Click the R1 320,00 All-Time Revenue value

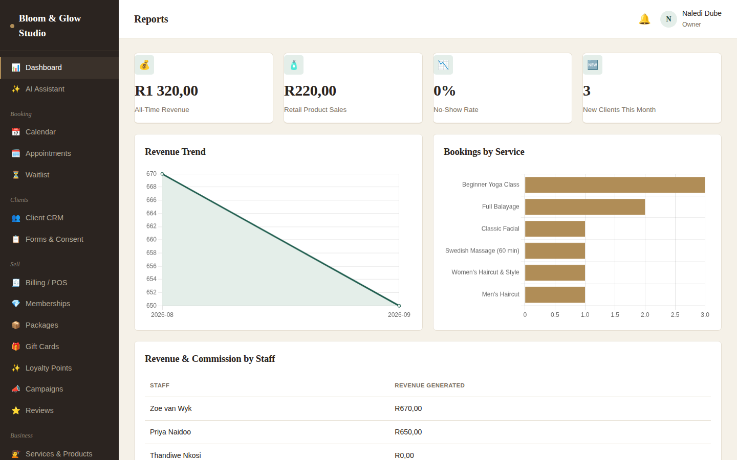166,91
